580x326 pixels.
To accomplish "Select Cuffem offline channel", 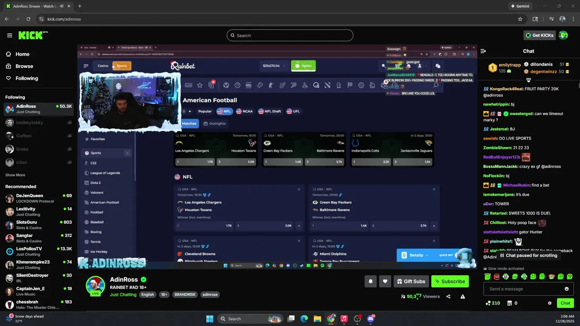I will (x=38, y=136).
